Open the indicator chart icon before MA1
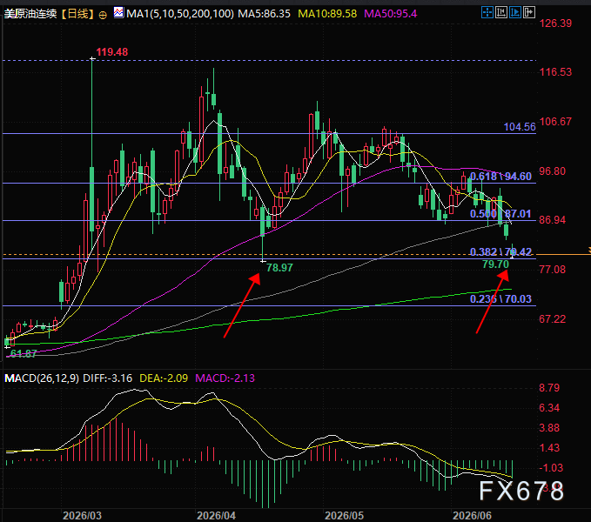This screenshot has width=591, height=522. coord(118,13)
